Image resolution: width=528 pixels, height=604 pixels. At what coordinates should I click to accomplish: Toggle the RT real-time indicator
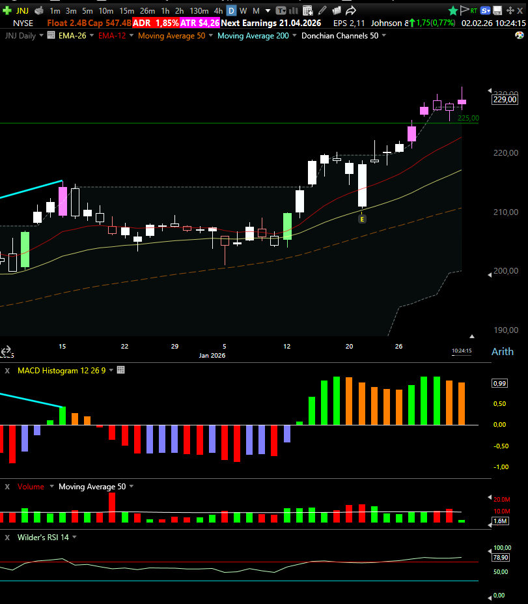[474, 11]
